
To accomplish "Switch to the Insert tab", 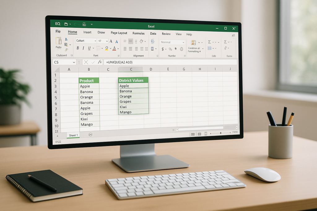I will tap(87, 32).
